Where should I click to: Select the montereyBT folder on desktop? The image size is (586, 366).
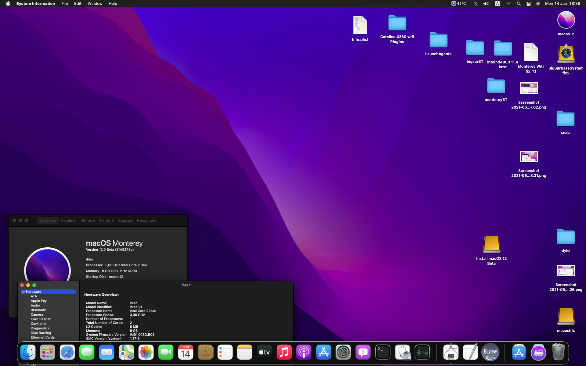(x=496, y=86)
